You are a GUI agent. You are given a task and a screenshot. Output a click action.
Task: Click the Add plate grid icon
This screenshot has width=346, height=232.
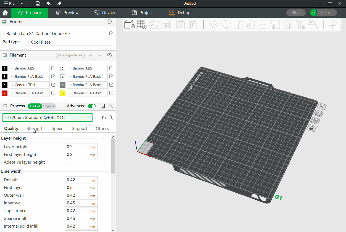[x=142, y=25]
